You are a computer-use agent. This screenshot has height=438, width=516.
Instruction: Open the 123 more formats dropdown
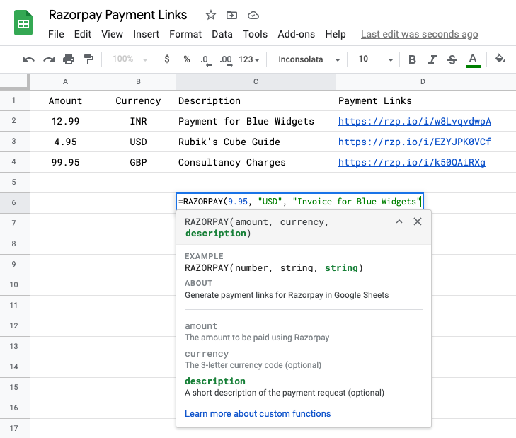tap(249, 59)
